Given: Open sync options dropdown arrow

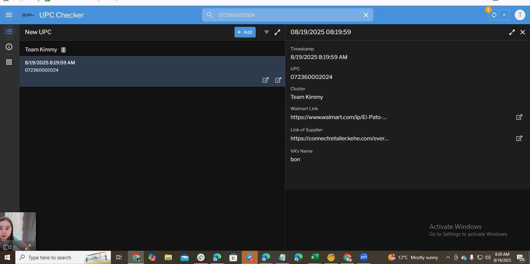Looking at the screenshot, I should [x=504, y=15].
